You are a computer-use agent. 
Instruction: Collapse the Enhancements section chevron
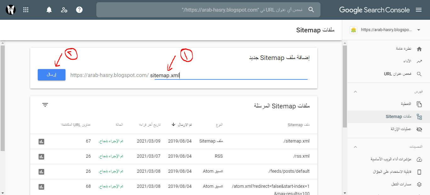(355, 147)
